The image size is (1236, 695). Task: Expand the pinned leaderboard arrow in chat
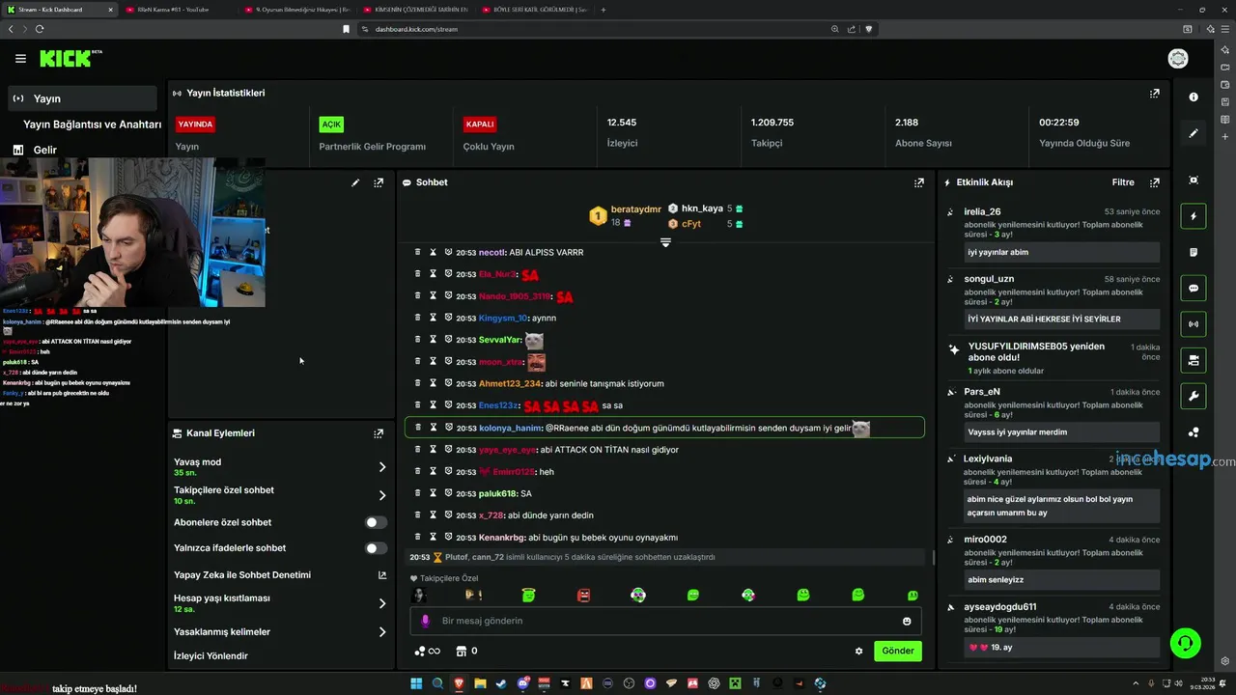[x=665, y=242]
